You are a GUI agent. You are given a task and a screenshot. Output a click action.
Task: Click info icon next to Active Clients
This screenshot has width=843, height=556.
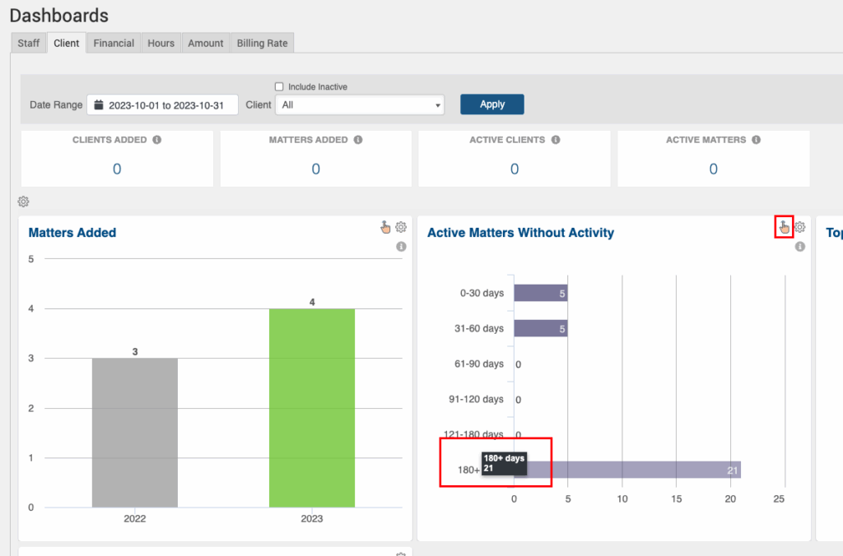click(556, 140)
